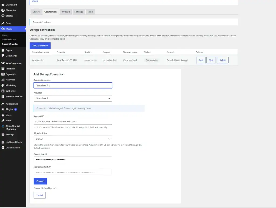The width and height of the screenshot is (276, 208).
Task: Edit the Backblaze B2 connection
Action: click(201, 60)
